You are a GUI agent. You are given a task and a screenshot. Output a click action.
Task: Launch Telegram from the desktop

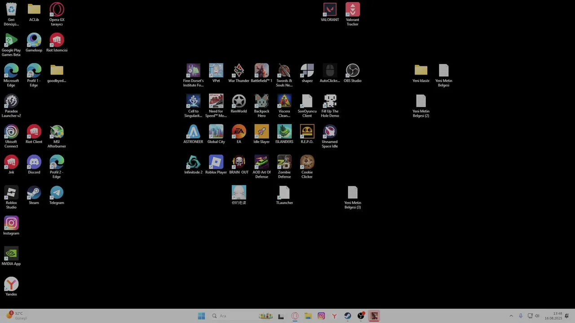pos(57,193)
